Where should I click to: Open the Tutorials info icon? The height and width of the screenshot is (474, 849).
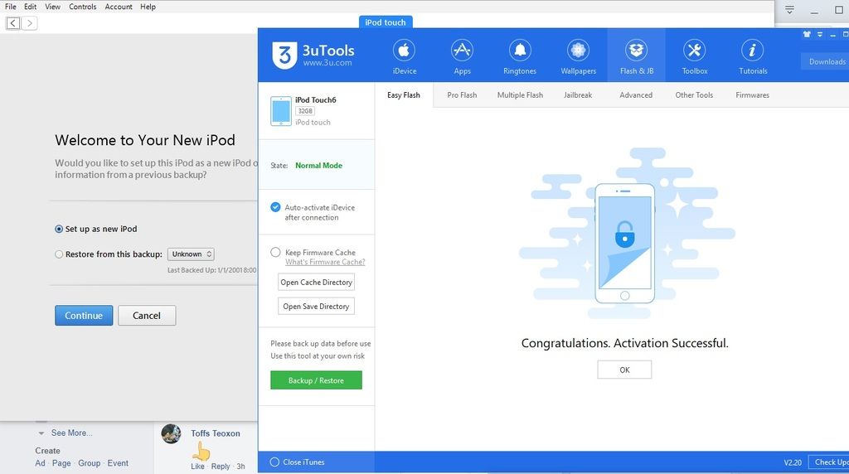752,51
